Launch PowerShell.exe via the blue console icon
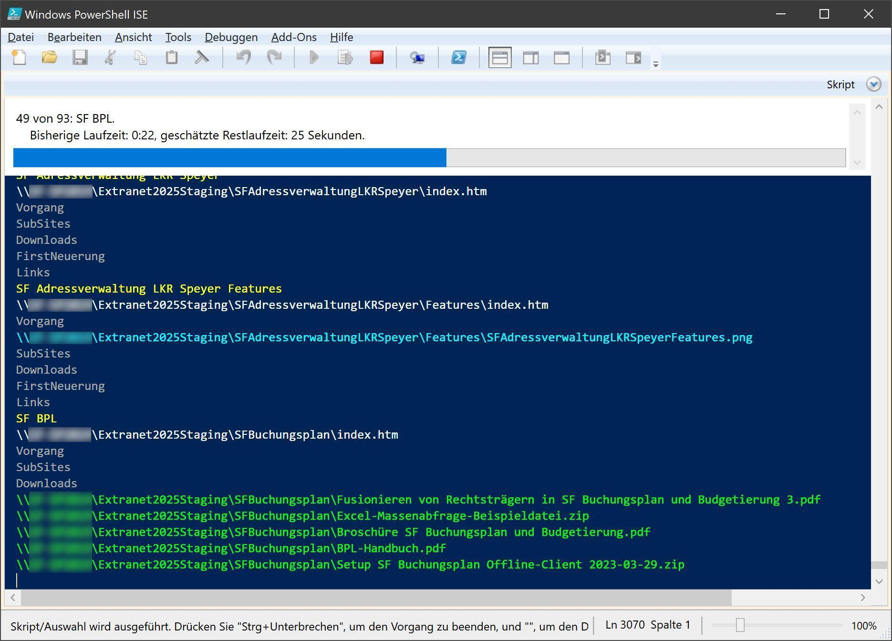 tap(459, 58)
